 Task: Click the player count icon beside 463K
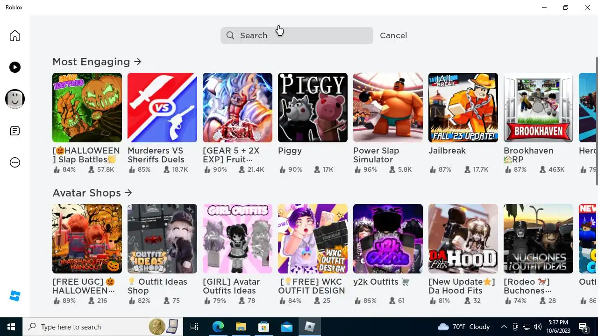[x=542, y=170]
